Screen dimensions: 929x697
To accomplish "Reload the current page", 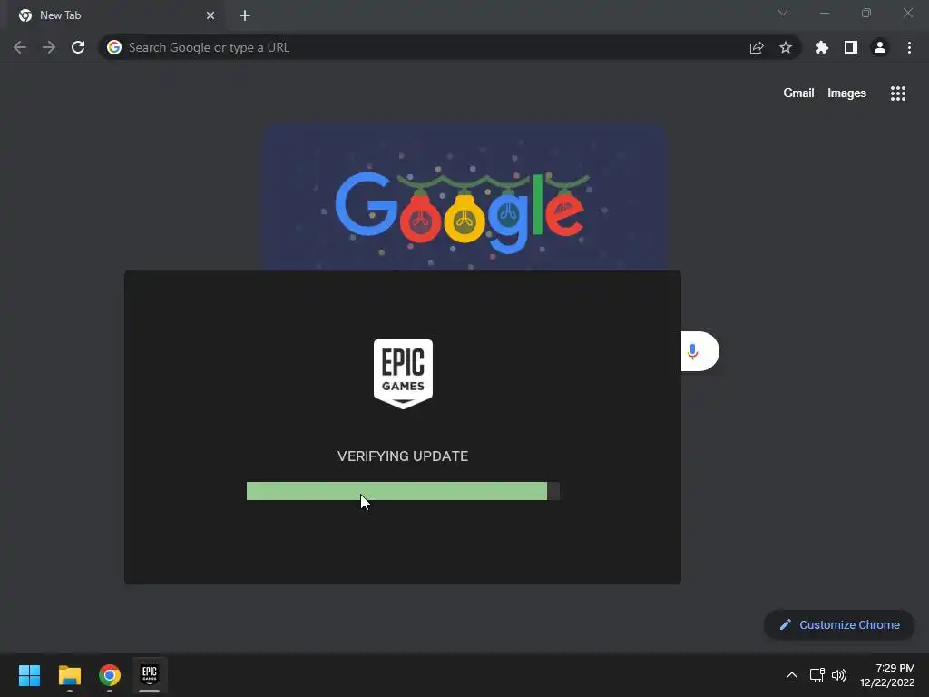I will [78, 47].
